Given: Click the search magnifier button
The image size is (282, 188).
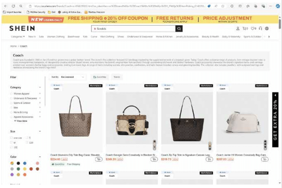Looking at the screenshot, I should [x=179, y=29].
